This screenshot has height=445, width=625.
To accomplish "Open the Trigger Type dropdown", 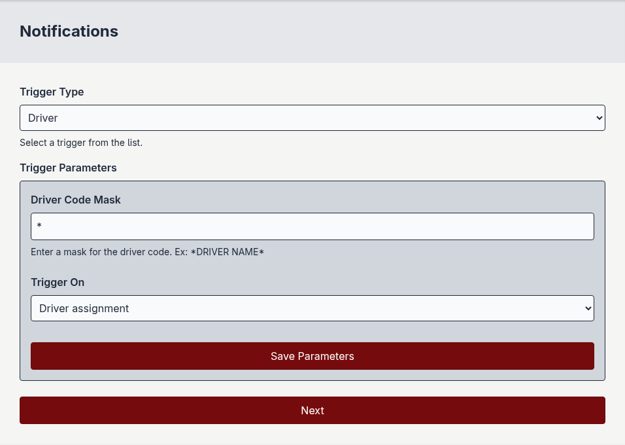I will pyautogui.click(x=312, y=118).
